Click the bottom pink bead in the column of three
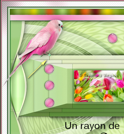The image size is (124, 134). click(x=50, y=103)
